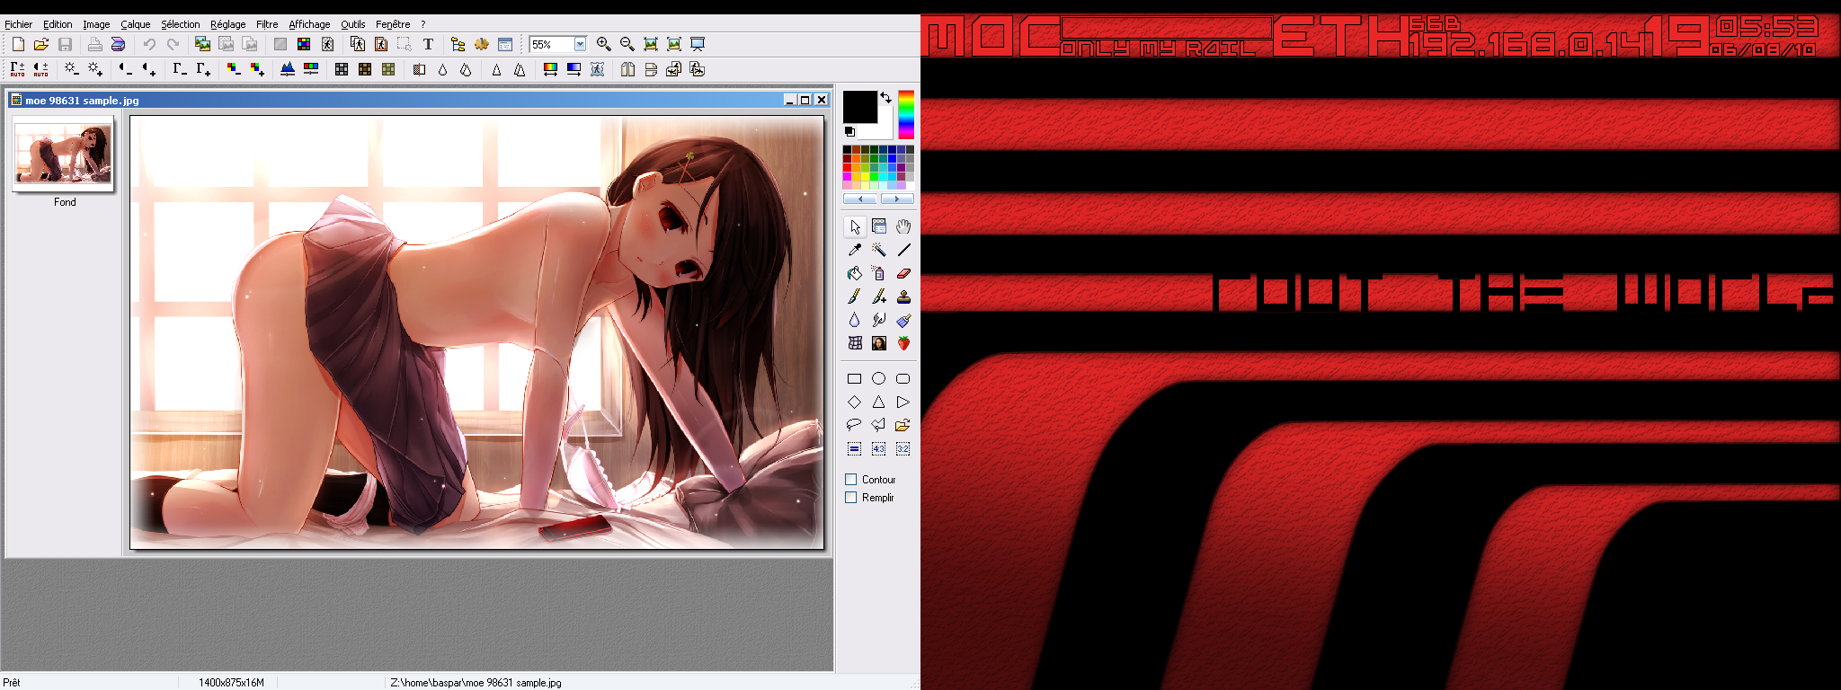Select the Pipette eyedropper tool
Viewport: 1841px width, 690px height.
(x=854, y=250)
